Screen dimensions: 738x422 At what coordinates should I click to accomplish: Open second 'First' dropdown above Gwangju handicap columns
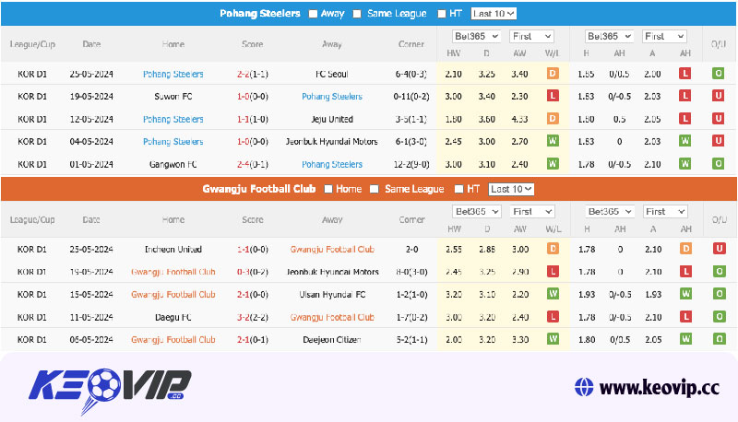click(665, 212)
